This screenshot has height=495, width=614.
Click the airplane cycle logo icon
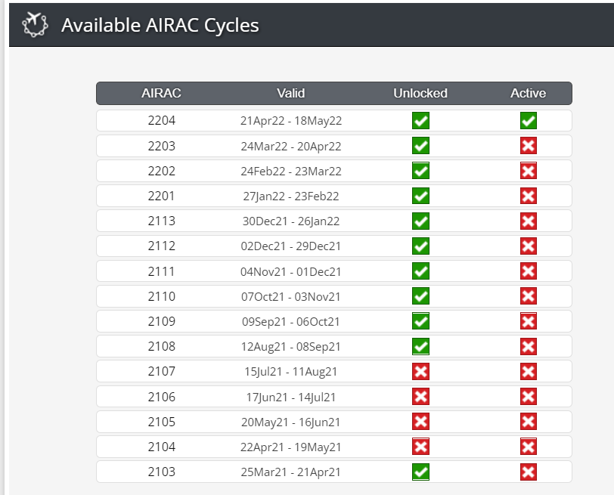35,25
